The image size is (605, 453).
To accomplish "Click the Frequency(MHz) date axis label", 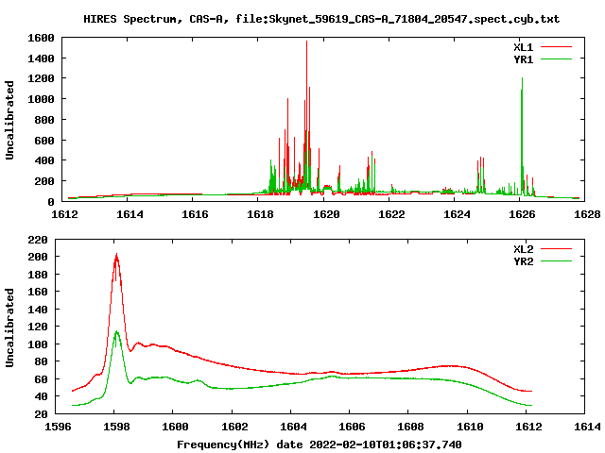I will pyautogui.click(x=320, y=445).
